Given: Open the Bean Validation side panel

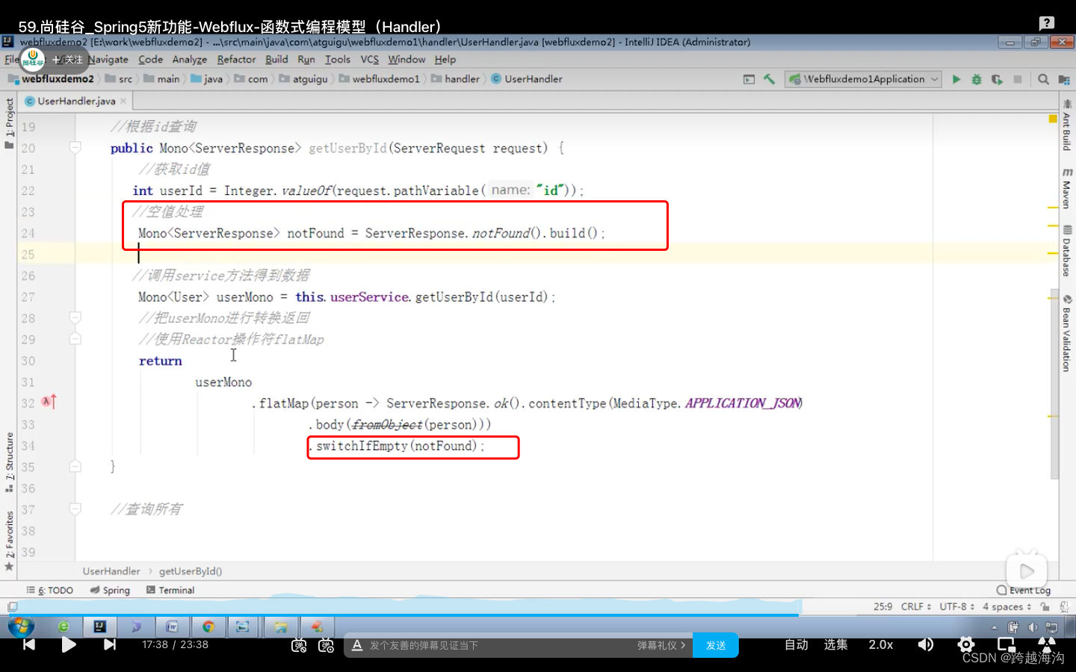Looking at the screenshot, I should [x=1067, y=333].
